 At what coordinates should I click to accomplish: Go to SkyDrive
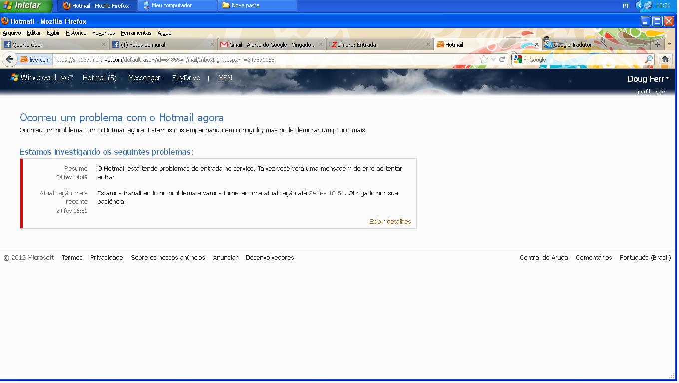186,78
